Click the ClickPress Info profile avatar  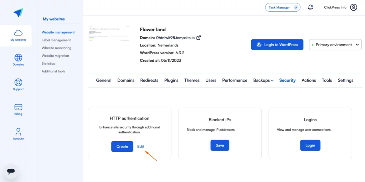coord(353,7)
